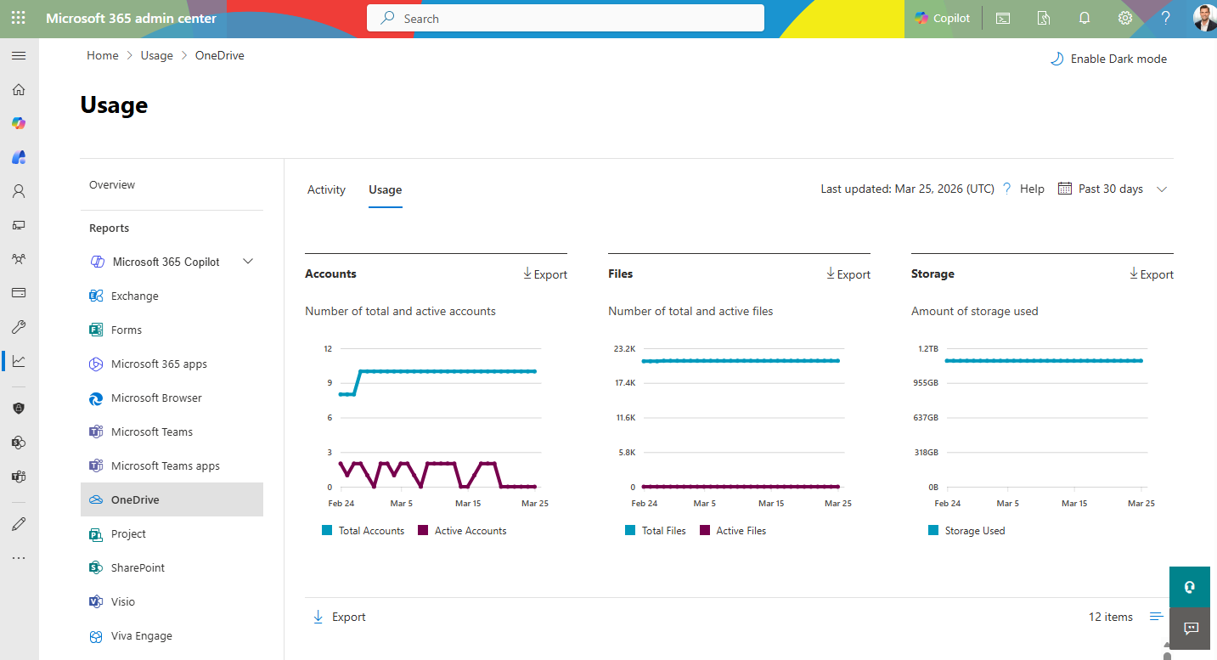Switch to the Activity tab
The width and height of the screenshot is (1217, 660).
[x=326, y=189]
